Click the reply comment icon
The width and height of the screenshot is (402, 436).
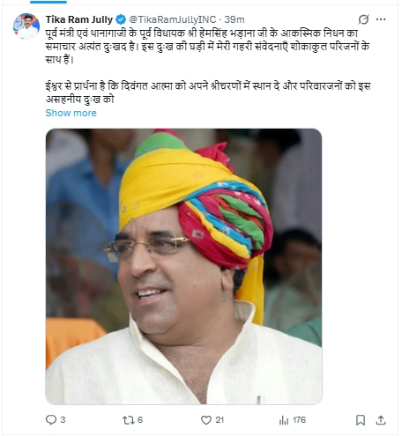click(x=51, y=420)
